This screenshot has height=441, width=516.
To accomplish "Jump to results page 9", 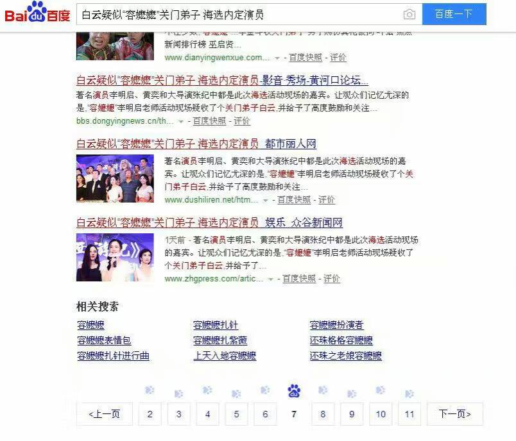I will tap(352, 414).
